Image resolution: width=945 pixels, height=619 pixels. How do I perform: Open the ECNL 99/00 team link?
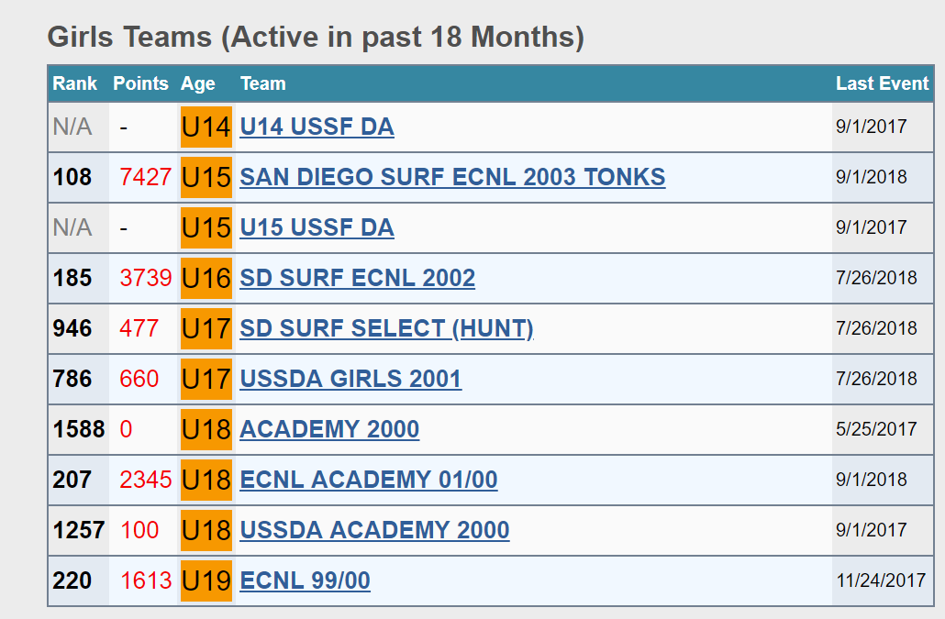point(305,580)
